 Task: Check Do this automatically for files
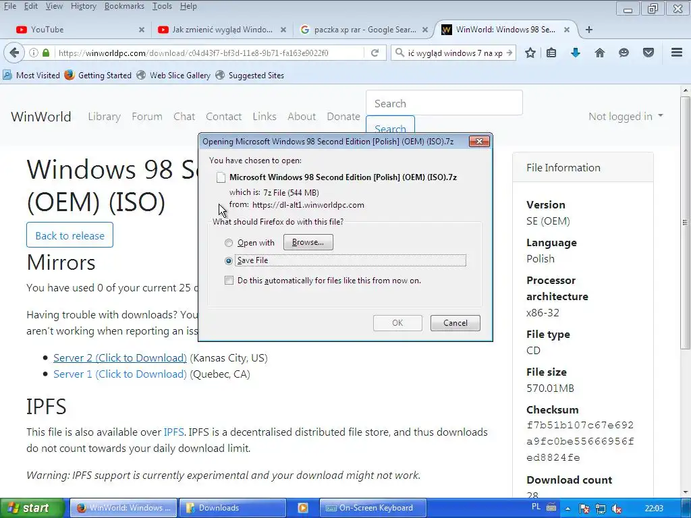pos(229,281)
